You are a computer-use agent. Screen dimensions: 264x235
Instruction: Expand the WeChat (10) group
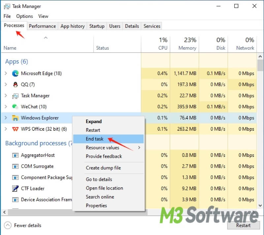6,107
